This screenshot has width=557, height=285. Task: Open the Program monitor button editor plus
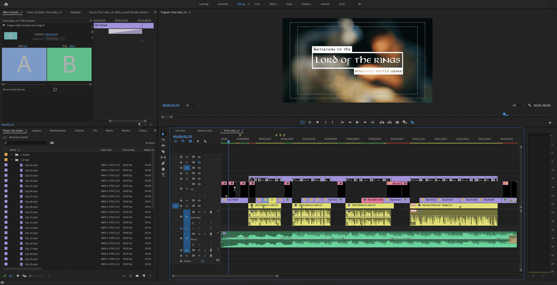[550, 123]
